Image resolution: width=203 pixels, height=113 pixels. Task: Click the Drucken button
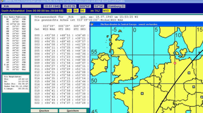[44, 111]
